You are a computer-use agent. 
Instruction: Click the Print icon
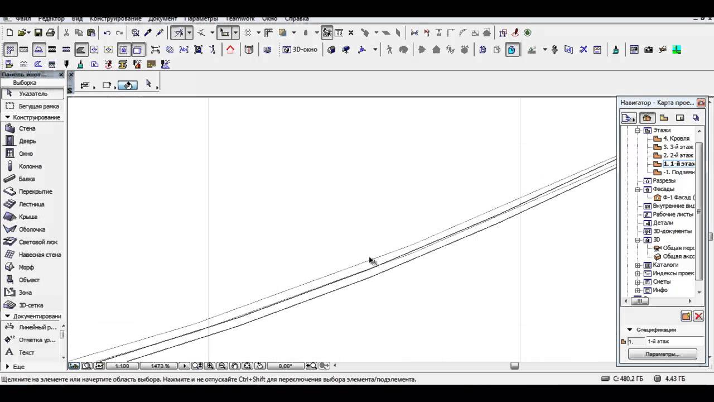pyautogui.click(x=50, y=33)
